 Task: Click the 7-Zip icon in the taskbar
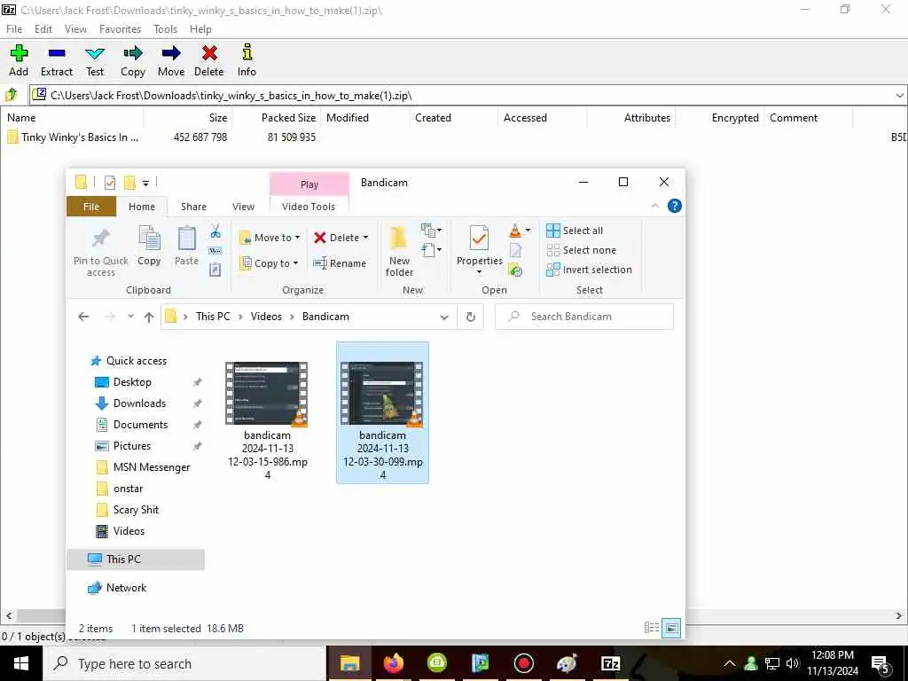[x=610, y=663]
